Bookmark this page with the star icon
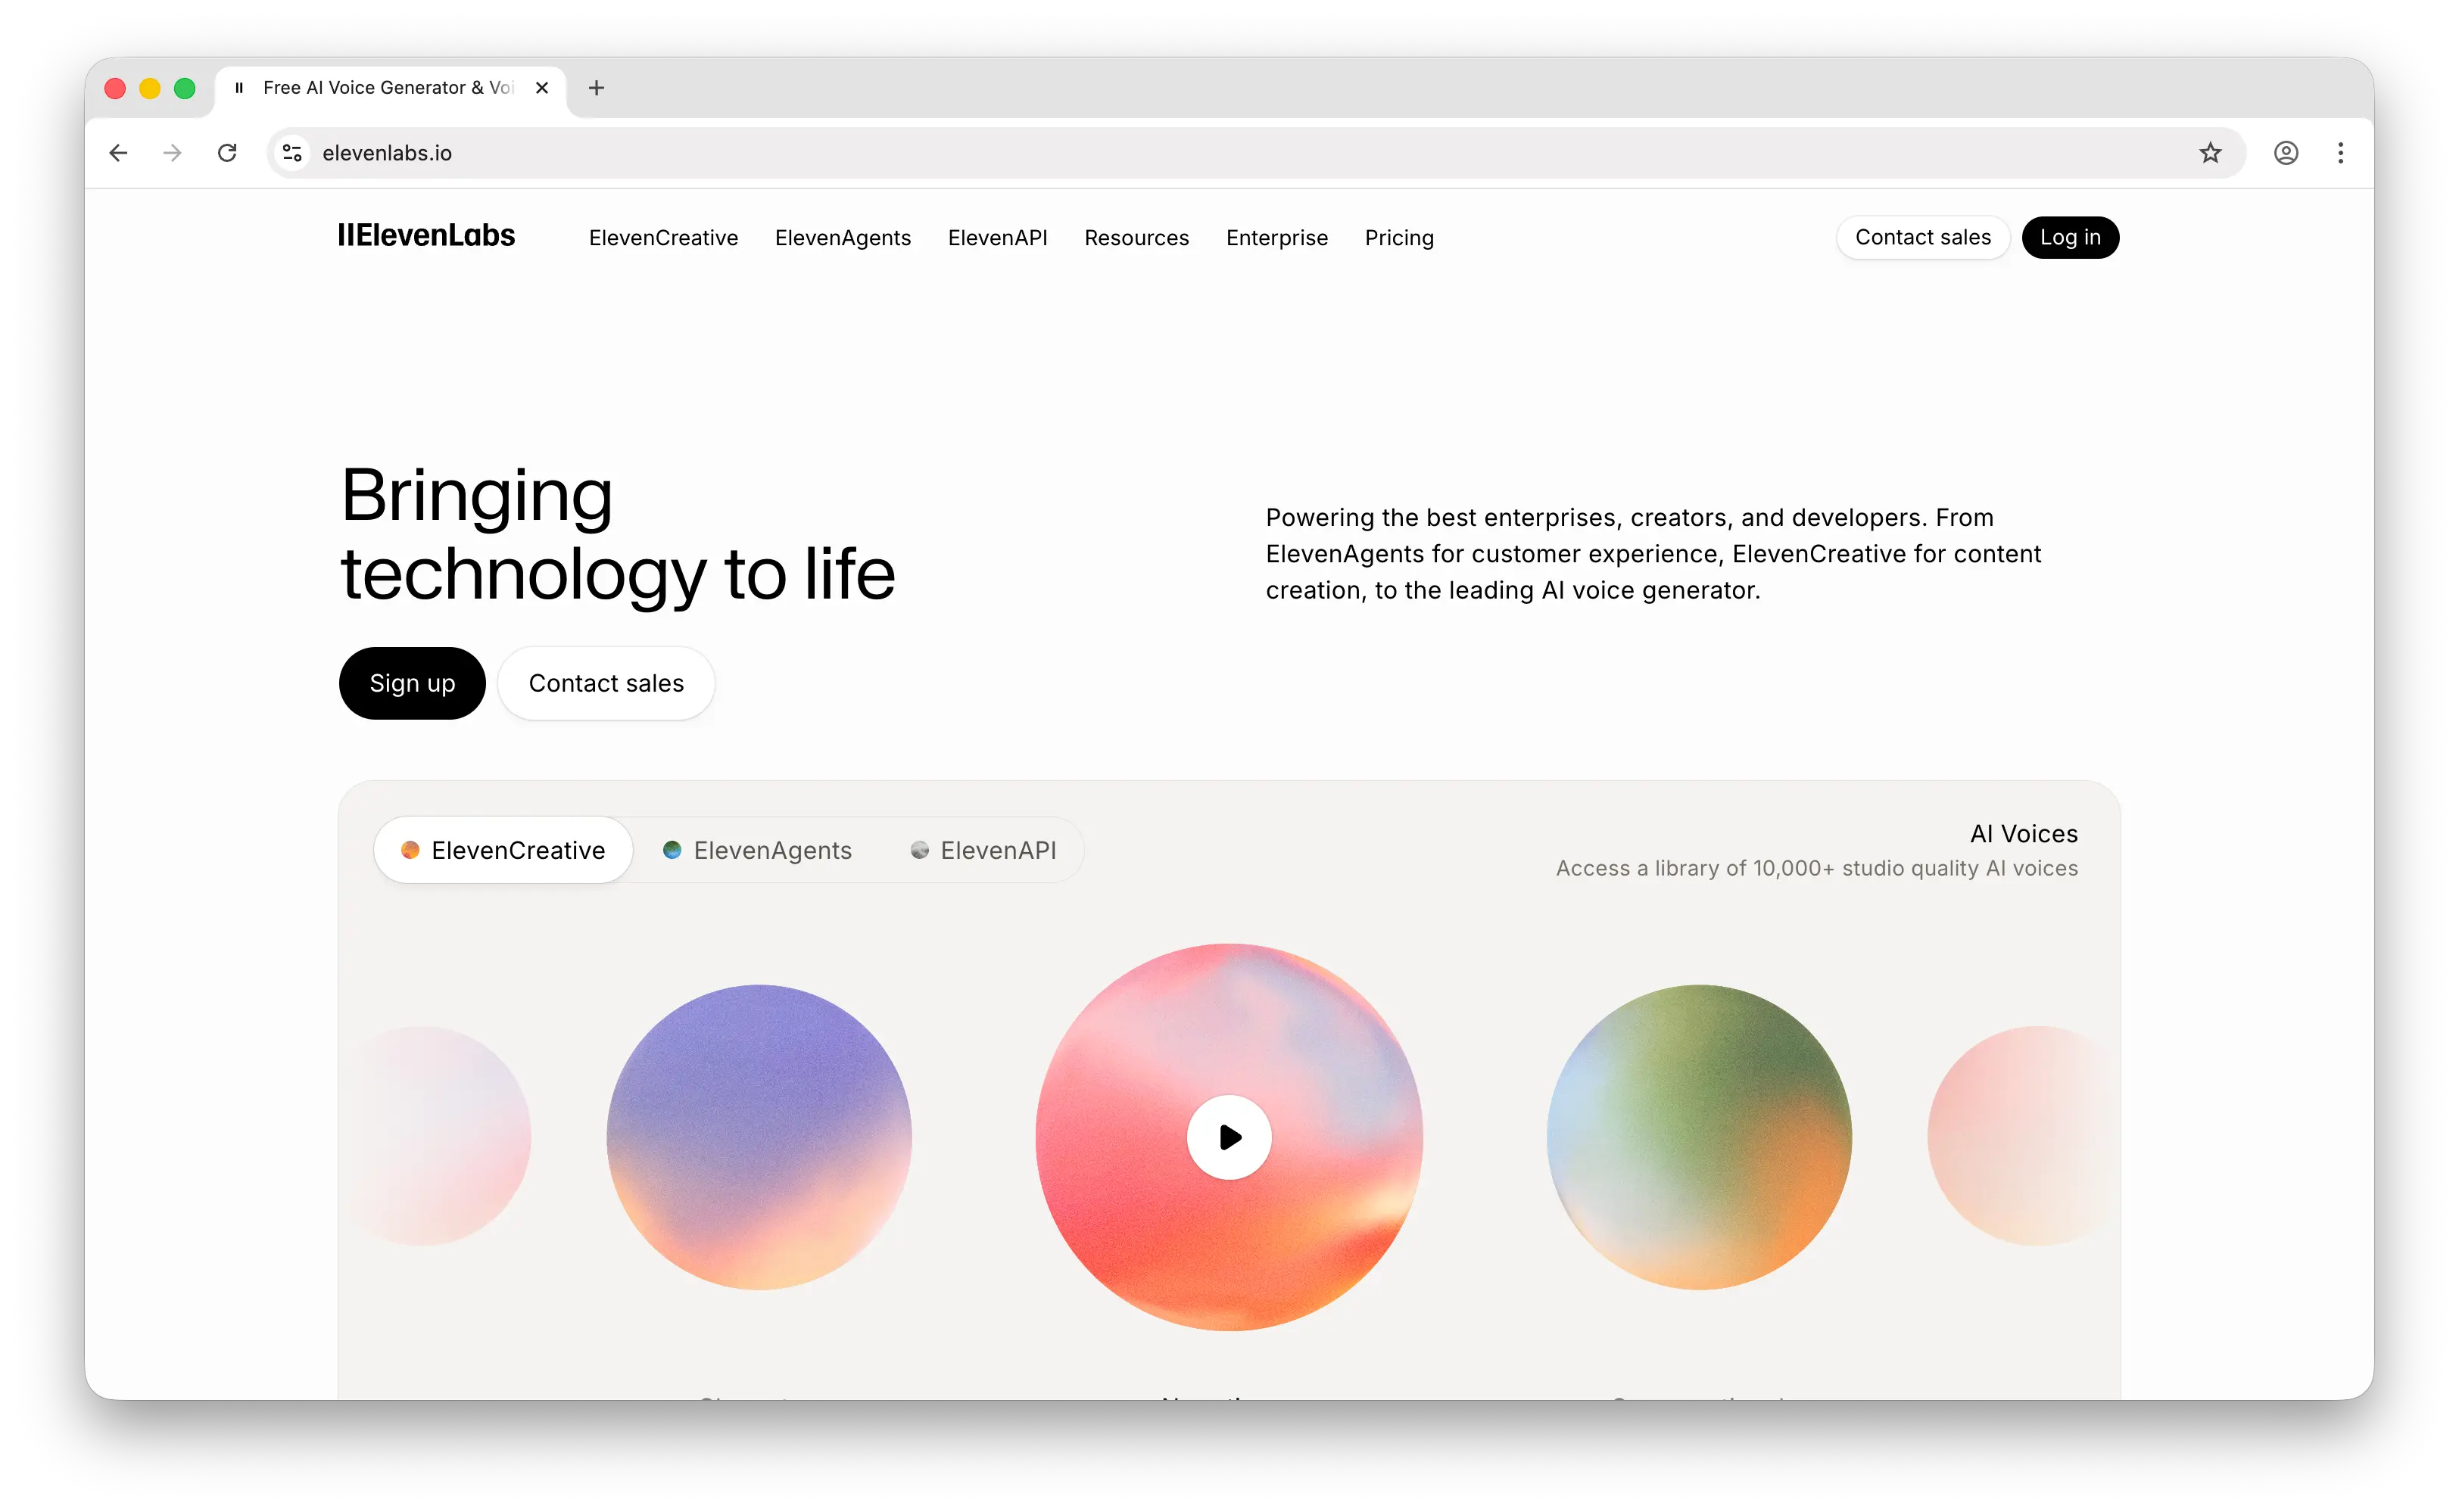Image resolution: width=2459 pixels, height=1512 pixels. pyautogui.click(x=2210, y=153)
